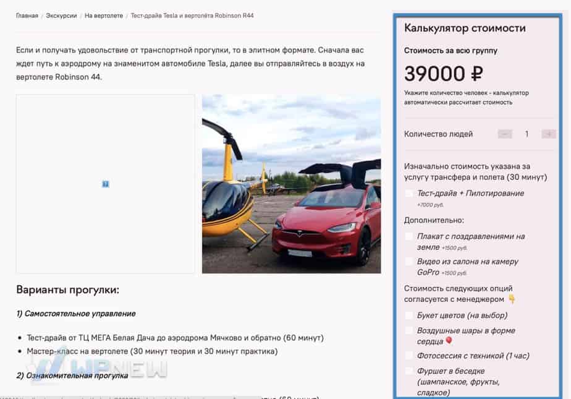Screen dimensions: 571x399
Task: Open the Главная breadcrumb link
Action: pos(27,15)
